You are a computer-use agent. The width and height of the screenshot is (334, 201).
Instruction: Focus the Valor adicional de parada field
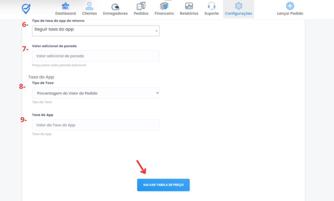pyautogui.click(x=96, y=56)
